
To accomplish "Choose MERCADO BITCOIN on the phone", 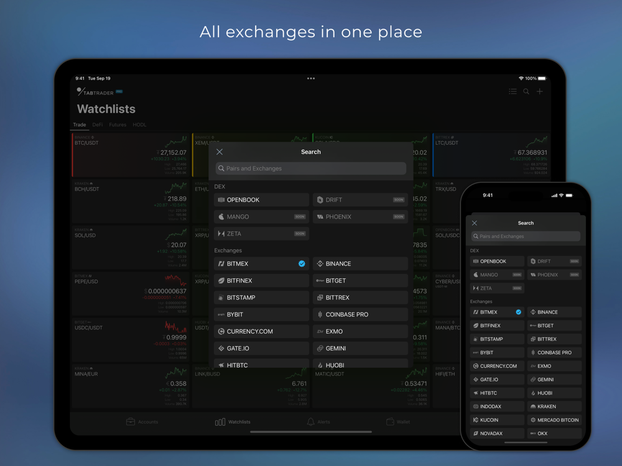I will pyautogui.click(x=555, y=419).
